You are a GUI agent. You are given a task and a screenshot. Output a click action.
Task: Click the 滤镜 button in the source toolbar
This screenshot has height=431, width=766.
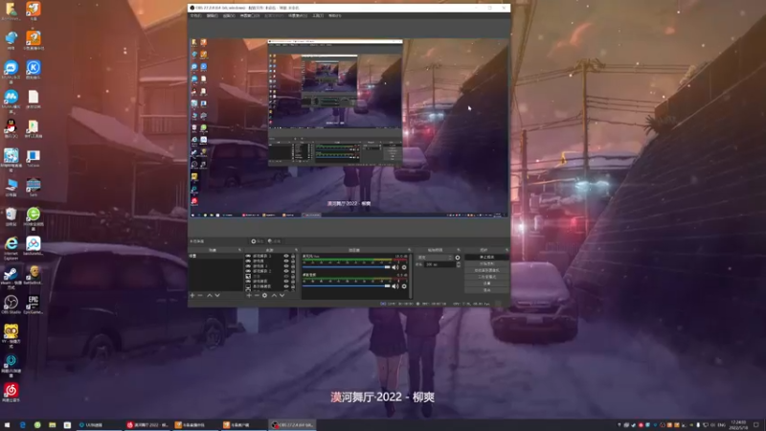click(274, 241)
